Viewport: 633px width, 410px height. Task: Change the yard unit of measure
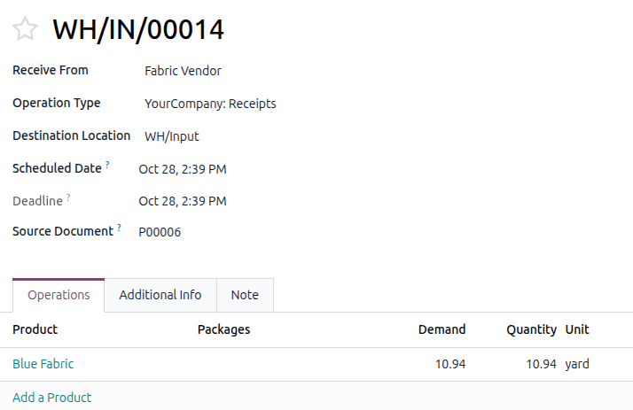click(577, 364)
